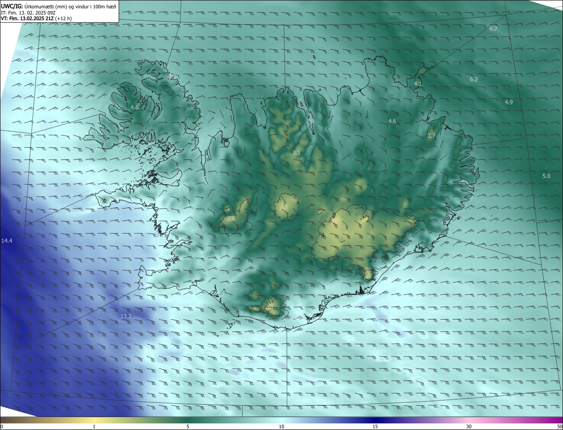Click the colorbar tick label 1
Screen dimensions: 563x430
pos(94,427)
